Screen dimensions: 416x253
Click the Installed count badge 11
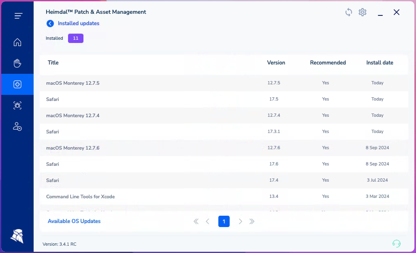click(76, 38)
